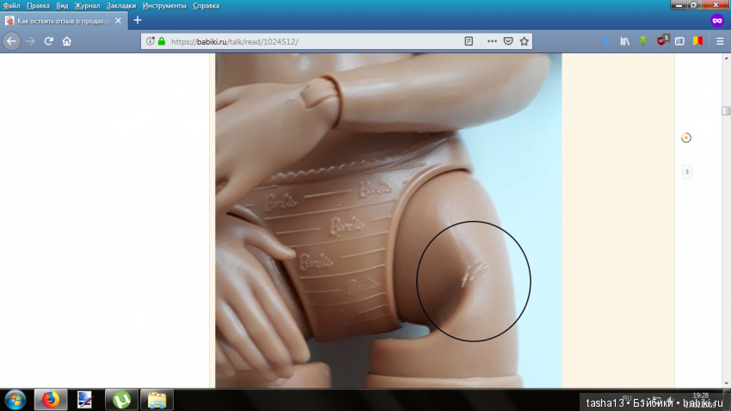Toggle the sidebar view button
The height and width of the screenshot is (411, 731).
click(679, 40)
